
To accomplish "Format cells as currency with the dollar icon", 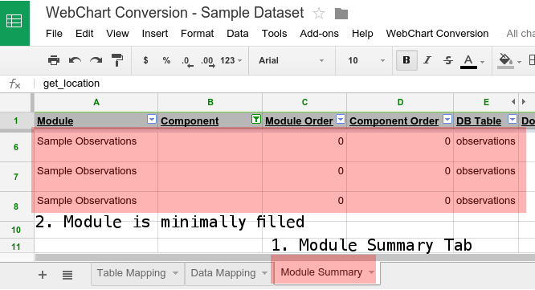I will coord(145,60).
